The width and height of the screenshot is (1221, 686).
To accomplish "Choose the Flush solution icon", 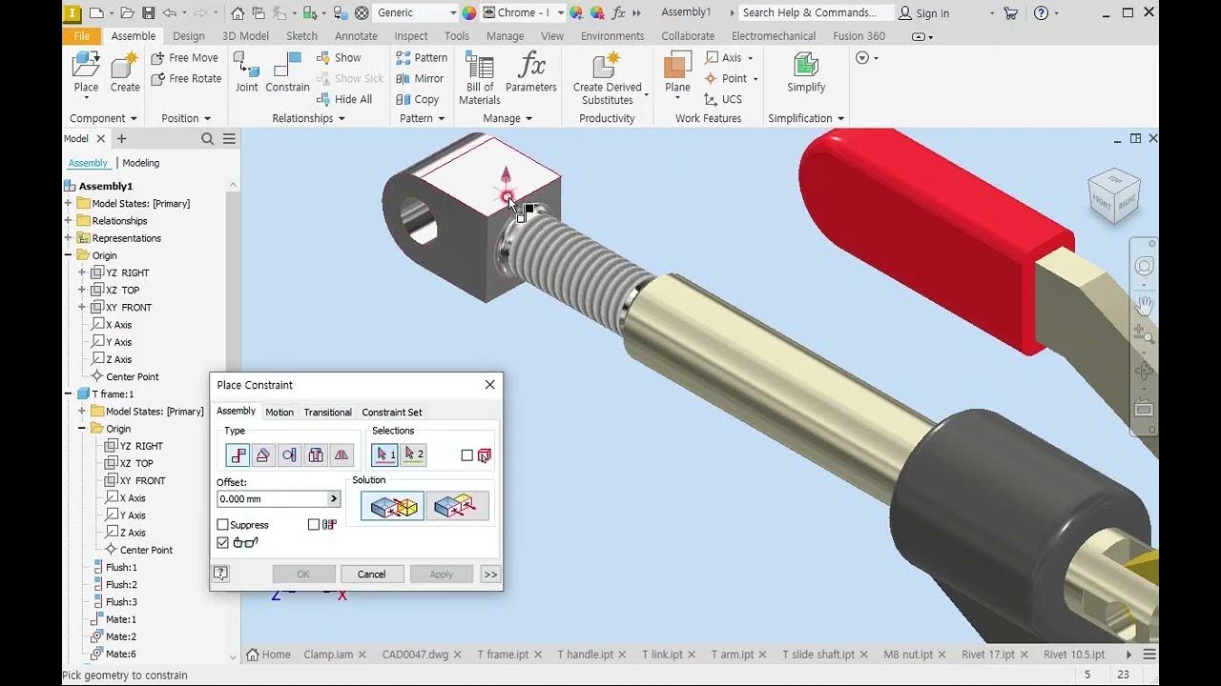I will point(457,506).
